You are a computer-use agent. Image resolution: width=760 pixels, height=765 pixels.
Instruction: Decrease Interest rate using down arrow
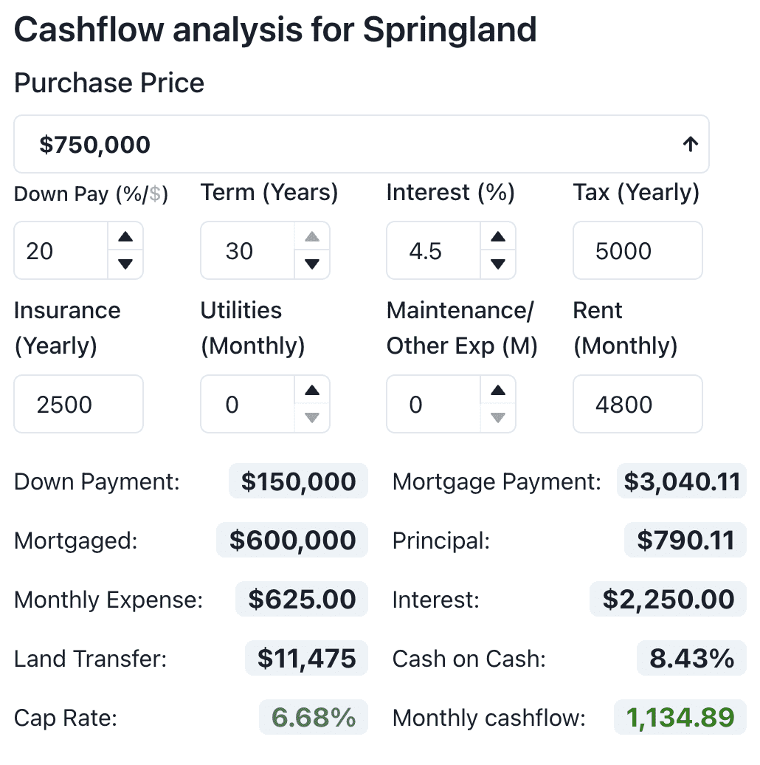click(498, 264)
